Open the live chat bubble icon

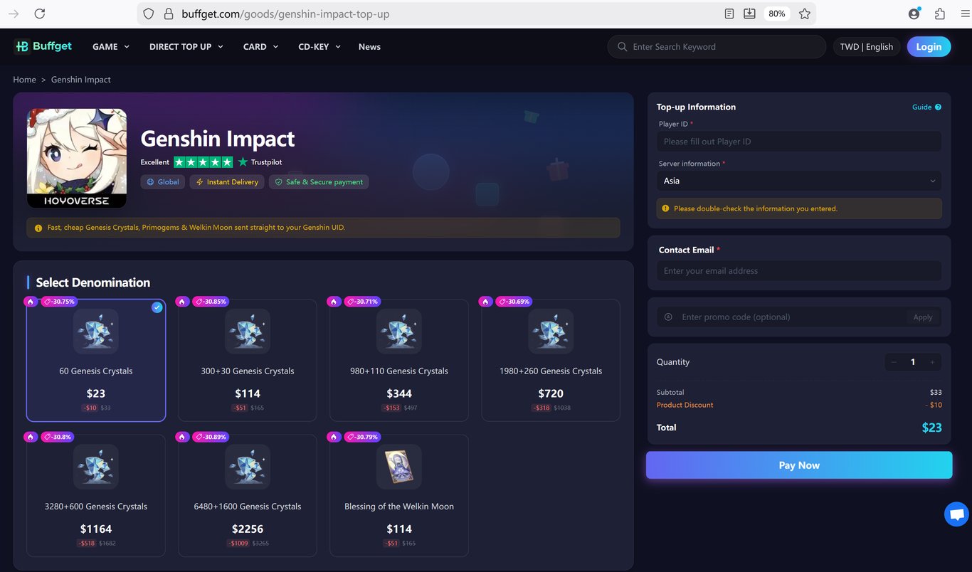tap(956, 514)
